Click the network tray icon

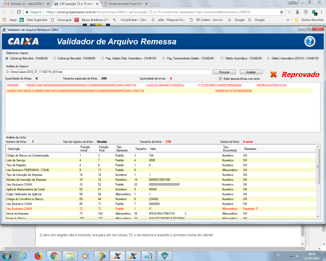(292, 256)
